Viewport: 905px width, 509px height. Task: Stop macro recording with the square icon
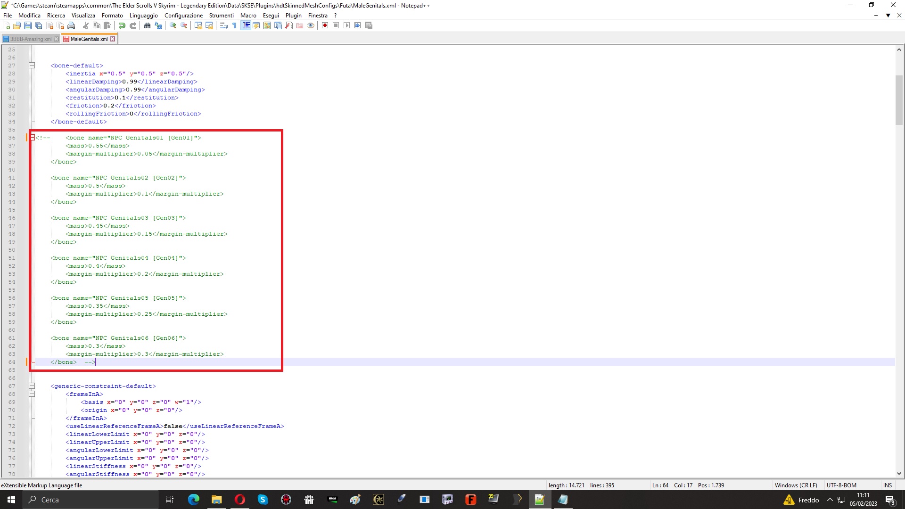pos(336,25)
